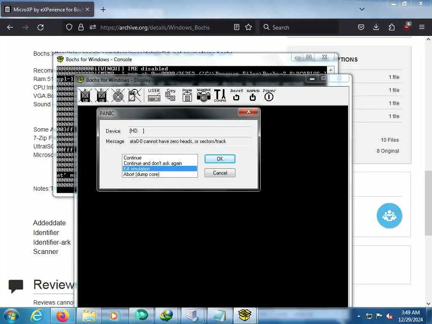The image size is (432, 324).
Task: Click the ata0-0 panic message text
Action: [178, 141]
